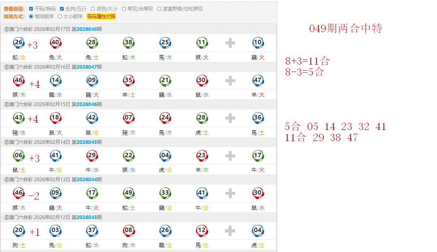Enable the 波色/大小 checkbox
This screenshot has width=437, height=252.
click(93, 9)
